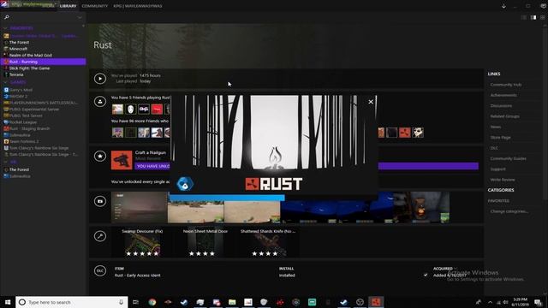This screenshot has width=548, height=308.
Task: Open the action center notification icon
Action: click(538, 302)
